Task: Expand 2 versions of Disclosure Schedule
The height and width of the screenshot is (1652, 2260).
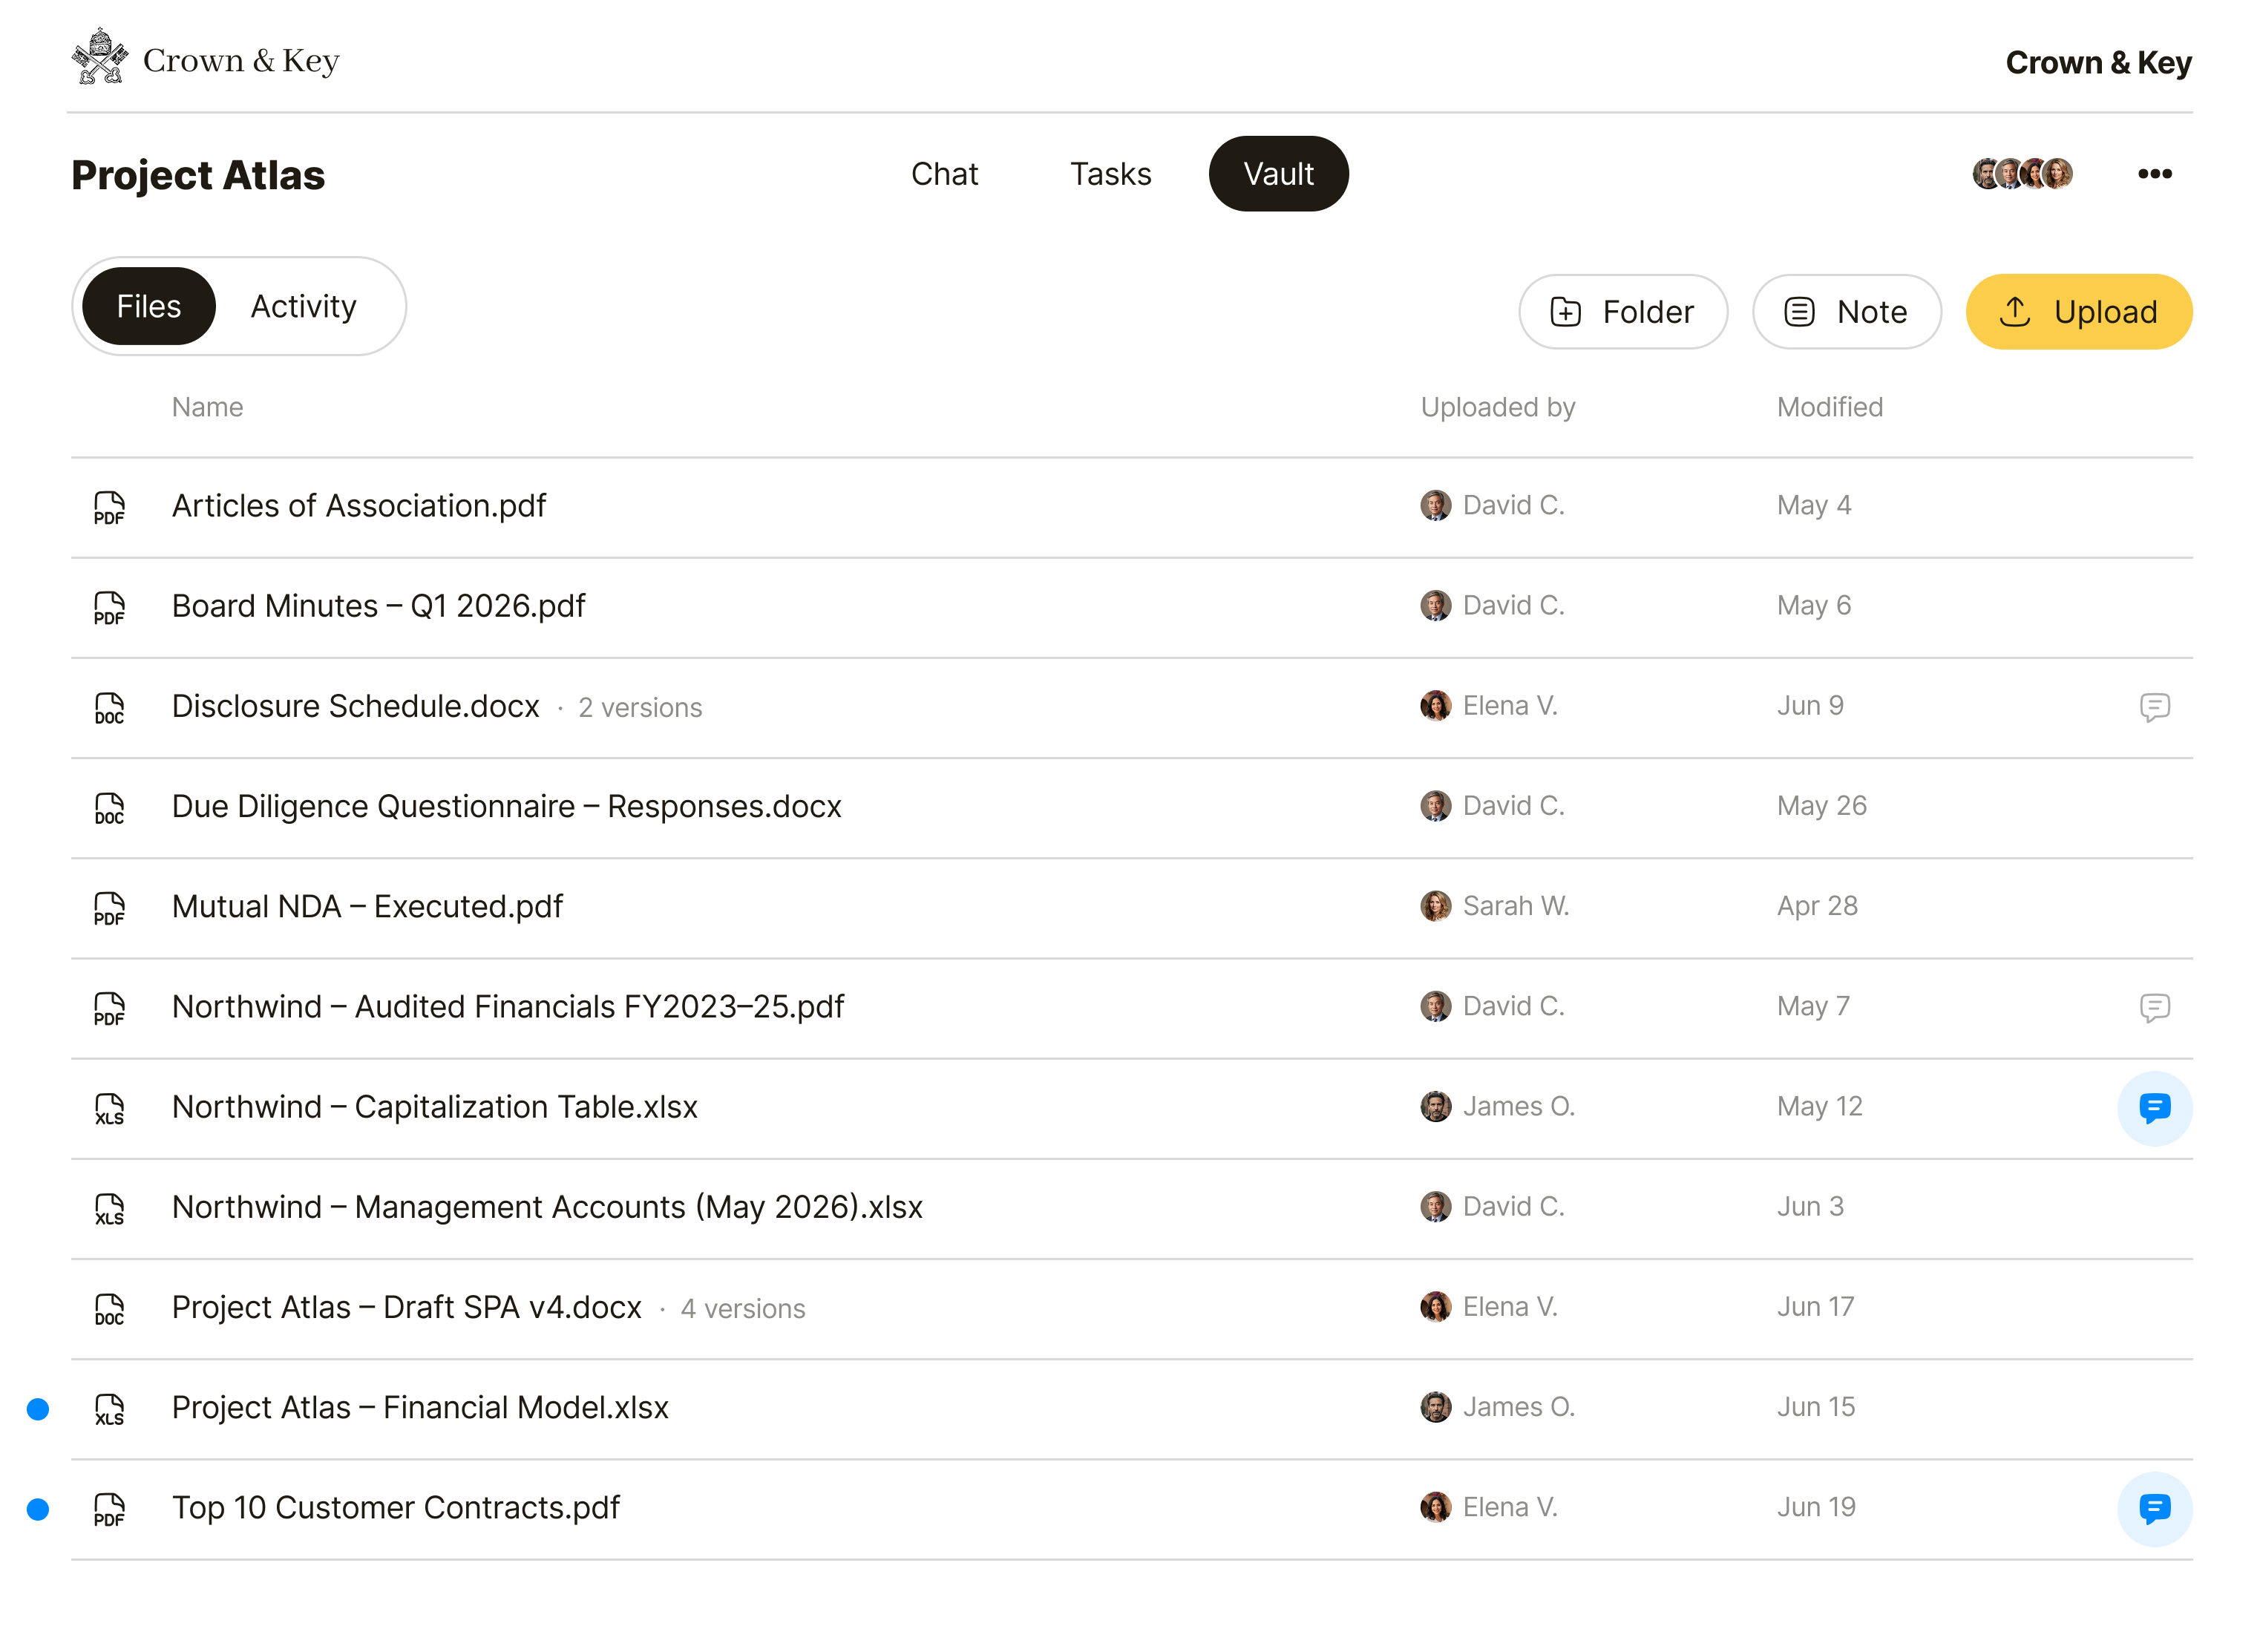Action: click(640, 708)
